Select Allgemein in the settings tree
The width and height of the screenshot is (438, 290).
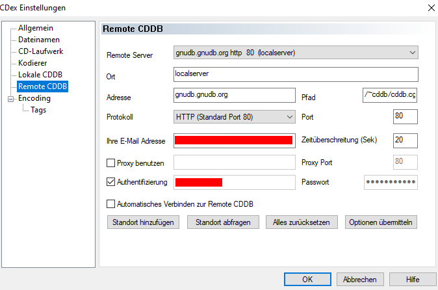click(36, 29)
